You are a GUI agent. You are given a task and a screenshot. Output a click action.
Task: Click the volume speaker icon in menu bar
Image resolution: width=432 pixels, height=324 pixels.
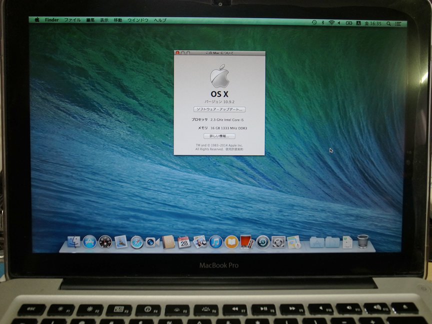click(x=339, y=23)
